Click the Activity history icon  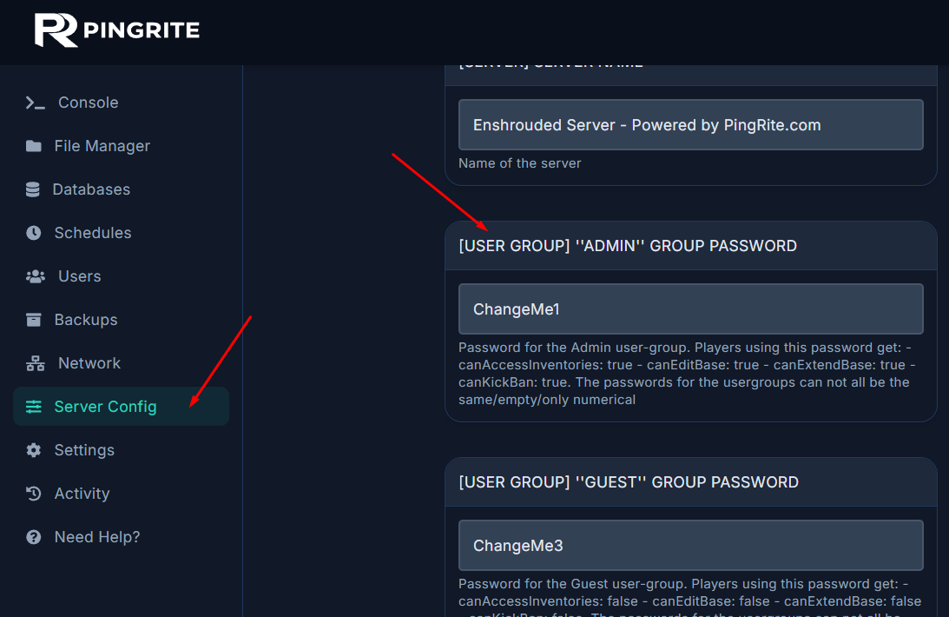34,494
